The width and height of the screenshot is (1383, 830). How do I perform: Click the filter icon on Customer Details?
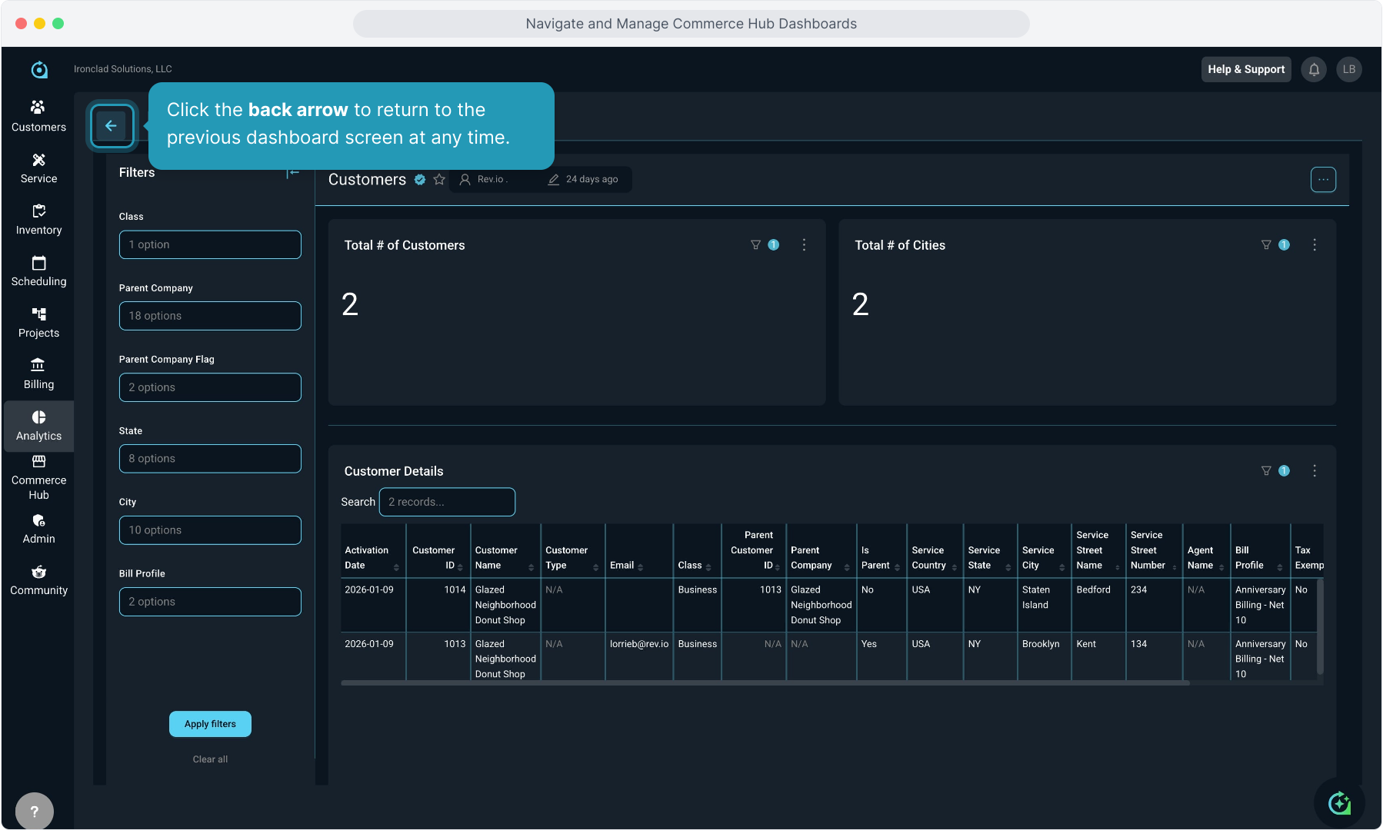[x=1266, y=471]
